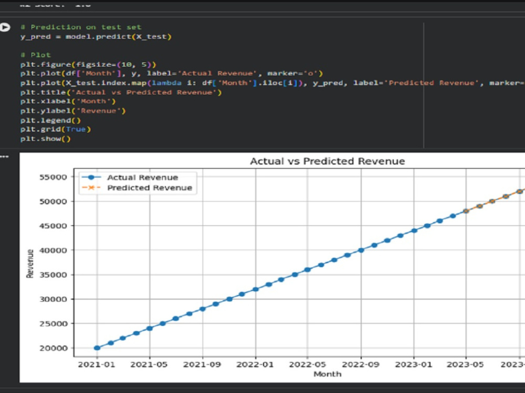Click the plt.show() line
The height and width of the screenshot is (393, 525).
tap(46, 138)
